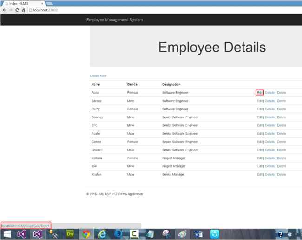Screen dimensions: 302x240
Task: Edit the Foster employee record
Action: pos(260,134)
